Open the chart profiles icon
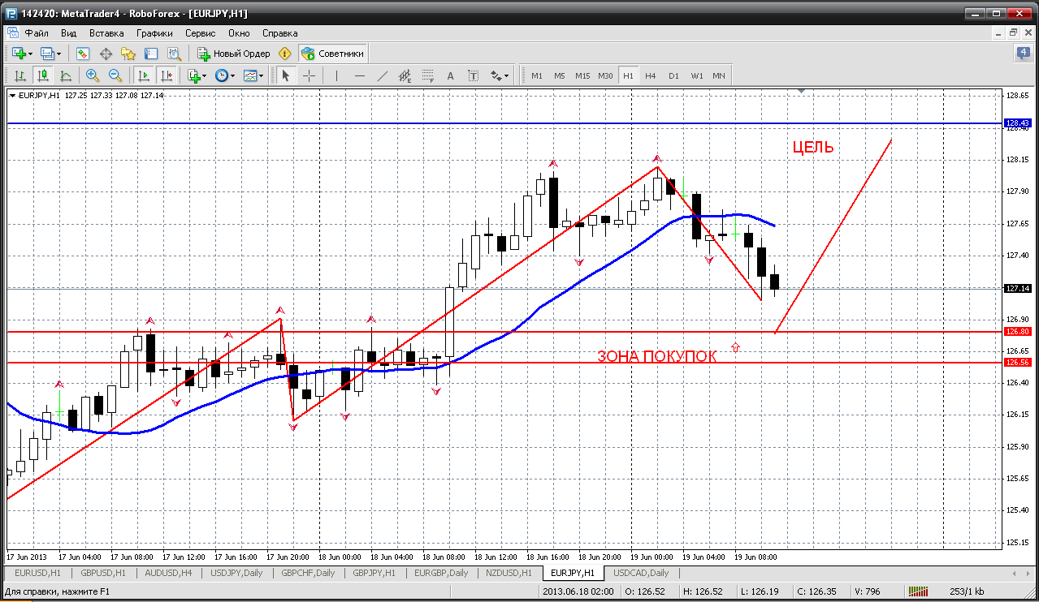The width and height of the screenshot is (1039, 602). click(47, 54)
